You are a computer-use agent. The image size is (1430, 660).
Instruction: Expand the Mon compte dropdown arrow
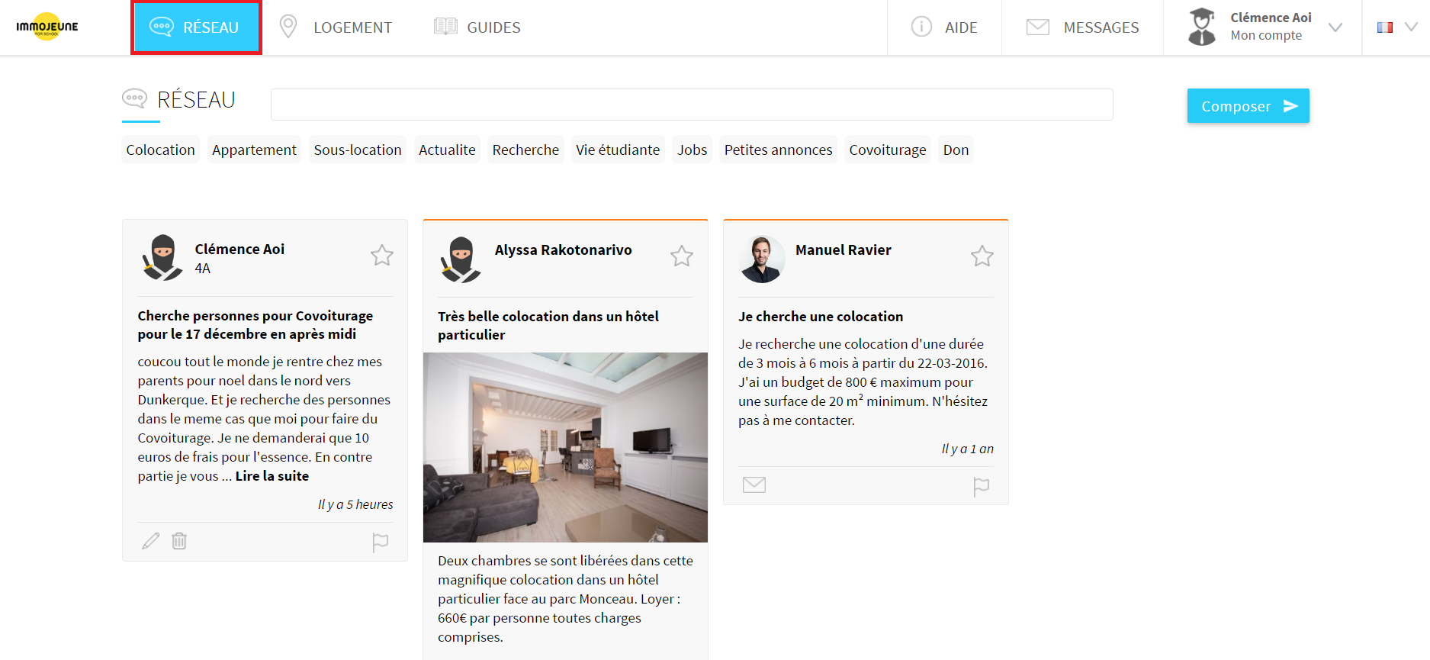click(x=1335, y=27)
